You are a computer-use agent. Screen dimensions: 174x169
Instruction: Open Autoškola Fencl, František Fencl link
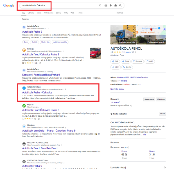pos(40,148)
